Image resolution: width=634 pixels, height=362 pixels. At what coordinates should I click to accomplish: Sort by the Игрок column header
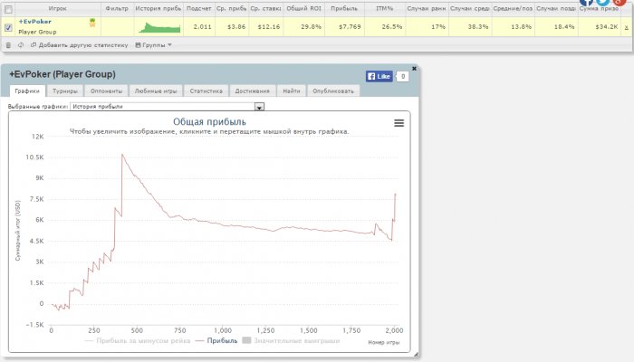(57, 8)
